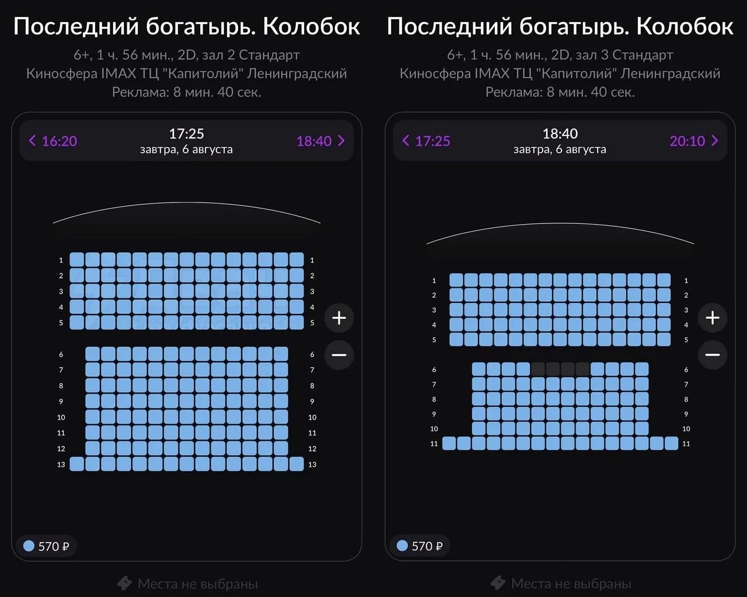Click the ticket icon in right hall 3 panel

(498, 583)
